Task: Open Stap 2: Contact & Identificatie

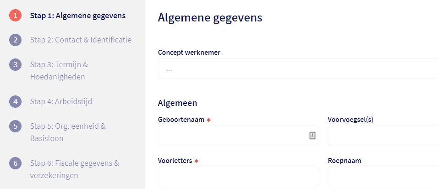Action: pyautogui.click(x=81, y=40)
